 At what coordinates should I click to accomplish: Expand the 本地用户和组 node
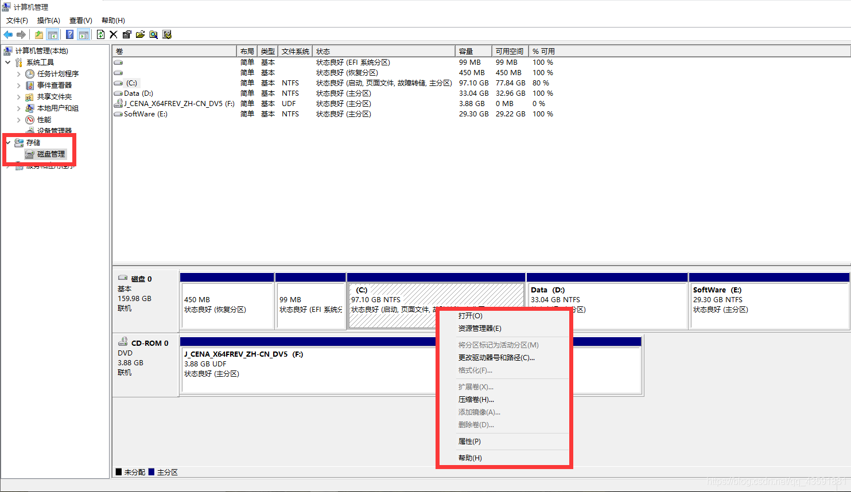click(18, 108)
